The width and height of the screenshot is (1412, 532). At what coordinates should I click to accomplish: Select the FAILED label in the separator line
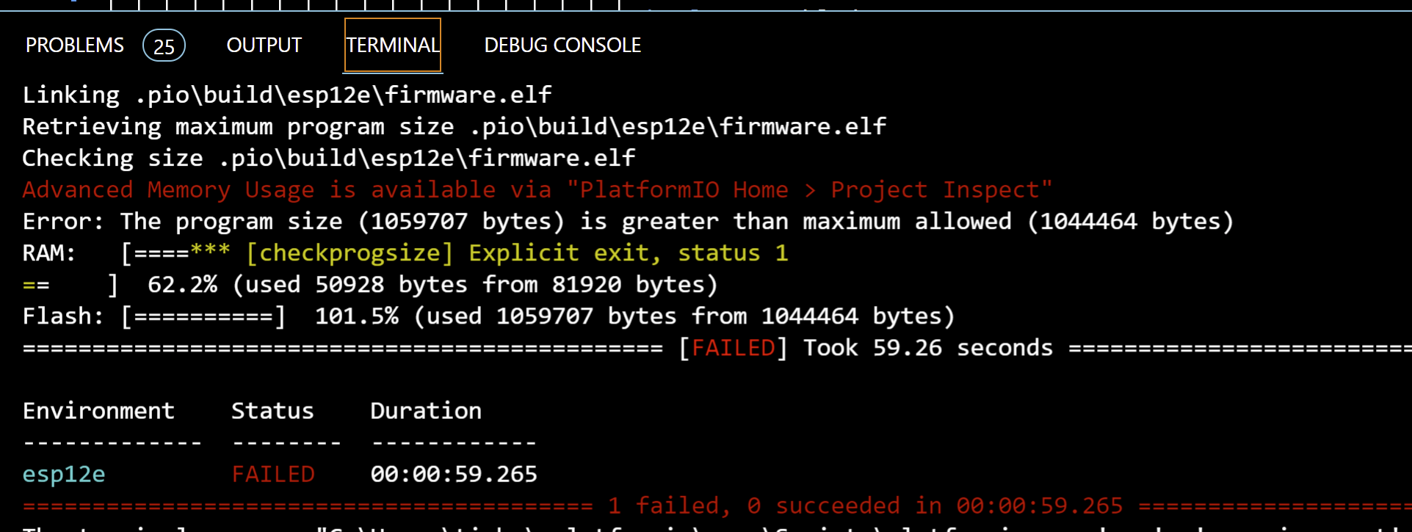(x=732, y=347)
